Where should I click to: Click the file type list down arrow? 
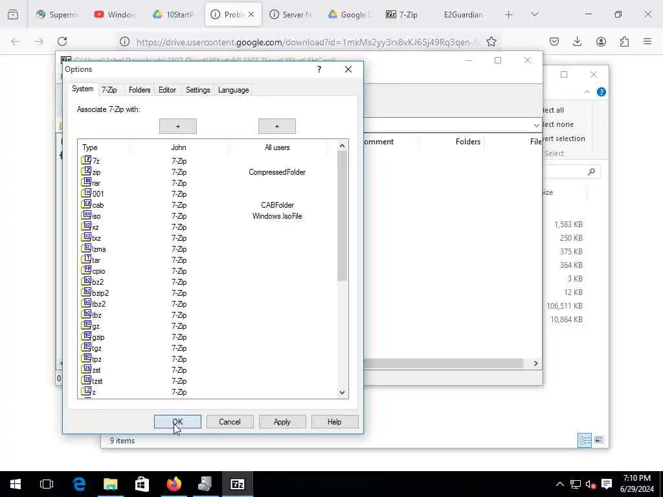point(342,393)
